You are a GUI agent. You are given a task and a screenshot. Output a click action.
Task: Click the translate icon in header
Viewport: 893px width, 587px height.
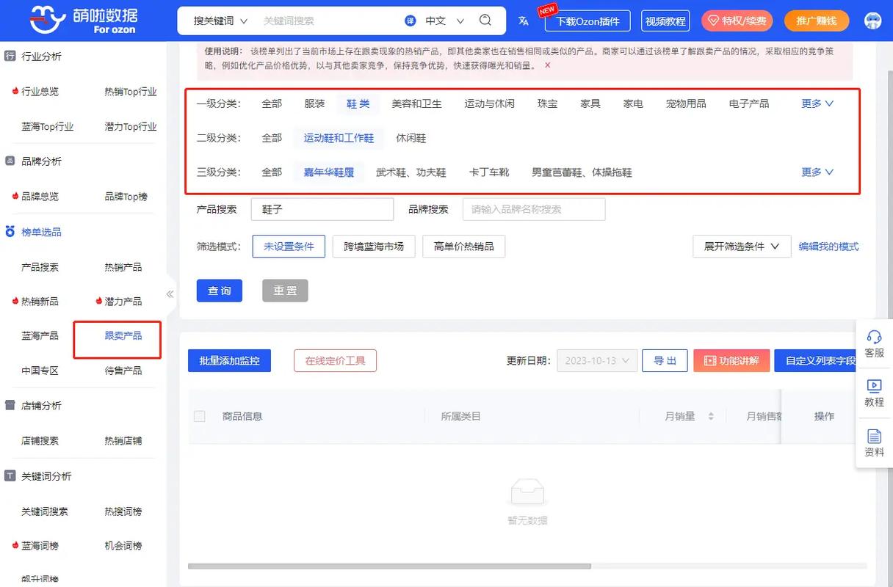(x=524, y=21)
